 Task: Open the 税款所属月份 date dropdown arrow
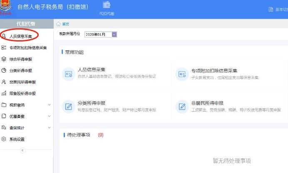tap(114, 34)
